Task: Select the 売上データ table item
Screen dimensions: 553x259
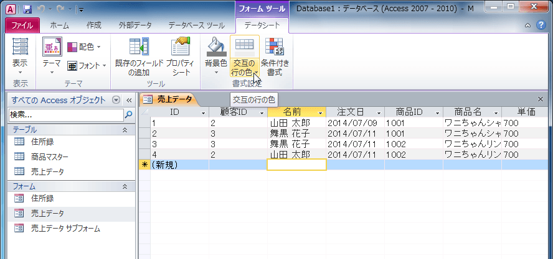Action: 71,171
